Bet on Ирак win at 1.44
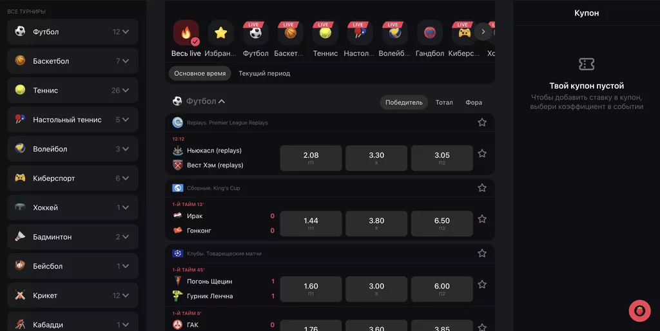The width and height of the screenshot is (660, 331). pyautogui.click(x=311, y=223)
